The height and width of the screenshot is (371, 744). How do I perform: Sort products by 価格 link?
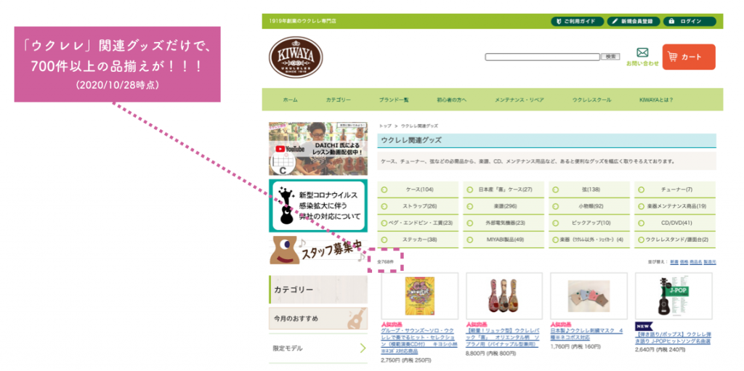coord(684,261)
